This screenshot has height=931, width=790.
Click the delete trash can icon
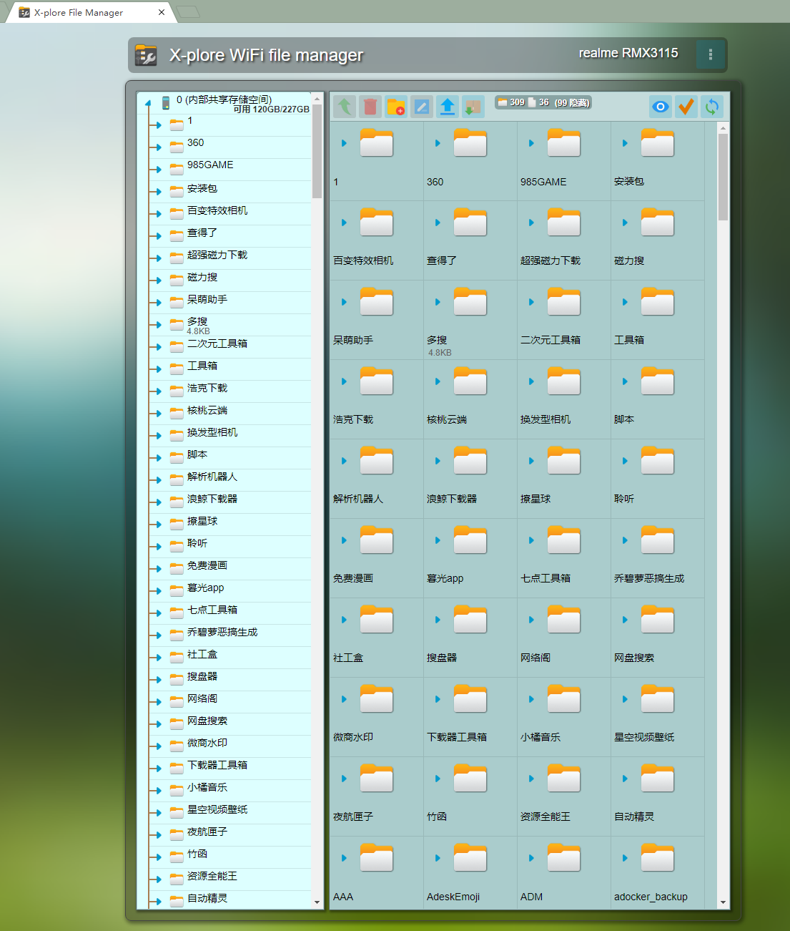[x=370, y=107]
